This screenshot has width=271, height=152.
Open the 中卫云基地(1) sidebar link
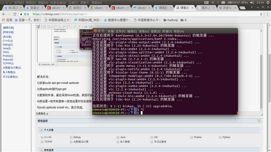tap(10, 77)
